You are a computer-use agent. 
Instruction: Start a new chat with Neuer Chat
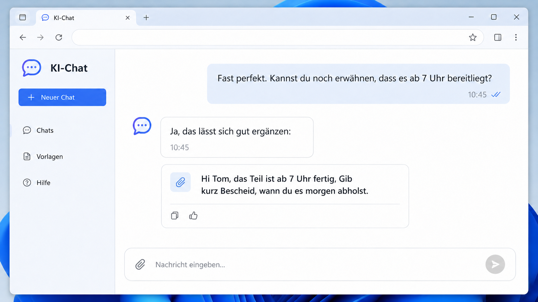62,97
